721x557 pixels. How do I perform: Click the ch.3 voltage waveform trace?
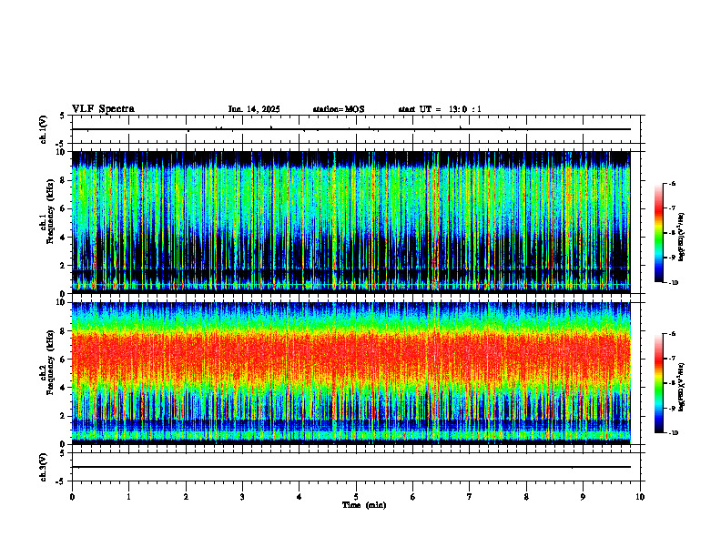coord(350,467)
